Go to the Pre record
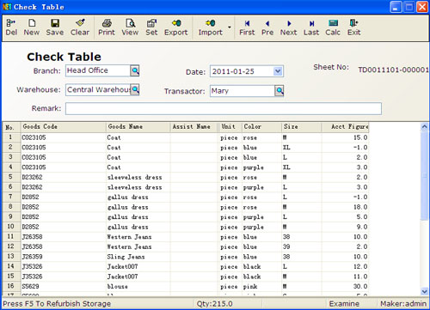Image resolution: width=430 pixels, height=310 pixels. click(x=267, y=27)
